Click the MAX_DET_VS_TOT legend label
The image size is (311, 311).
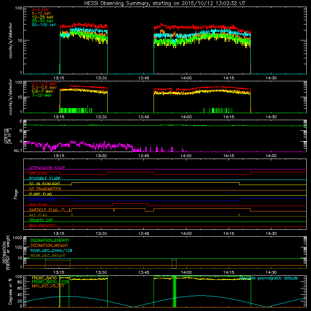[48, 286]
